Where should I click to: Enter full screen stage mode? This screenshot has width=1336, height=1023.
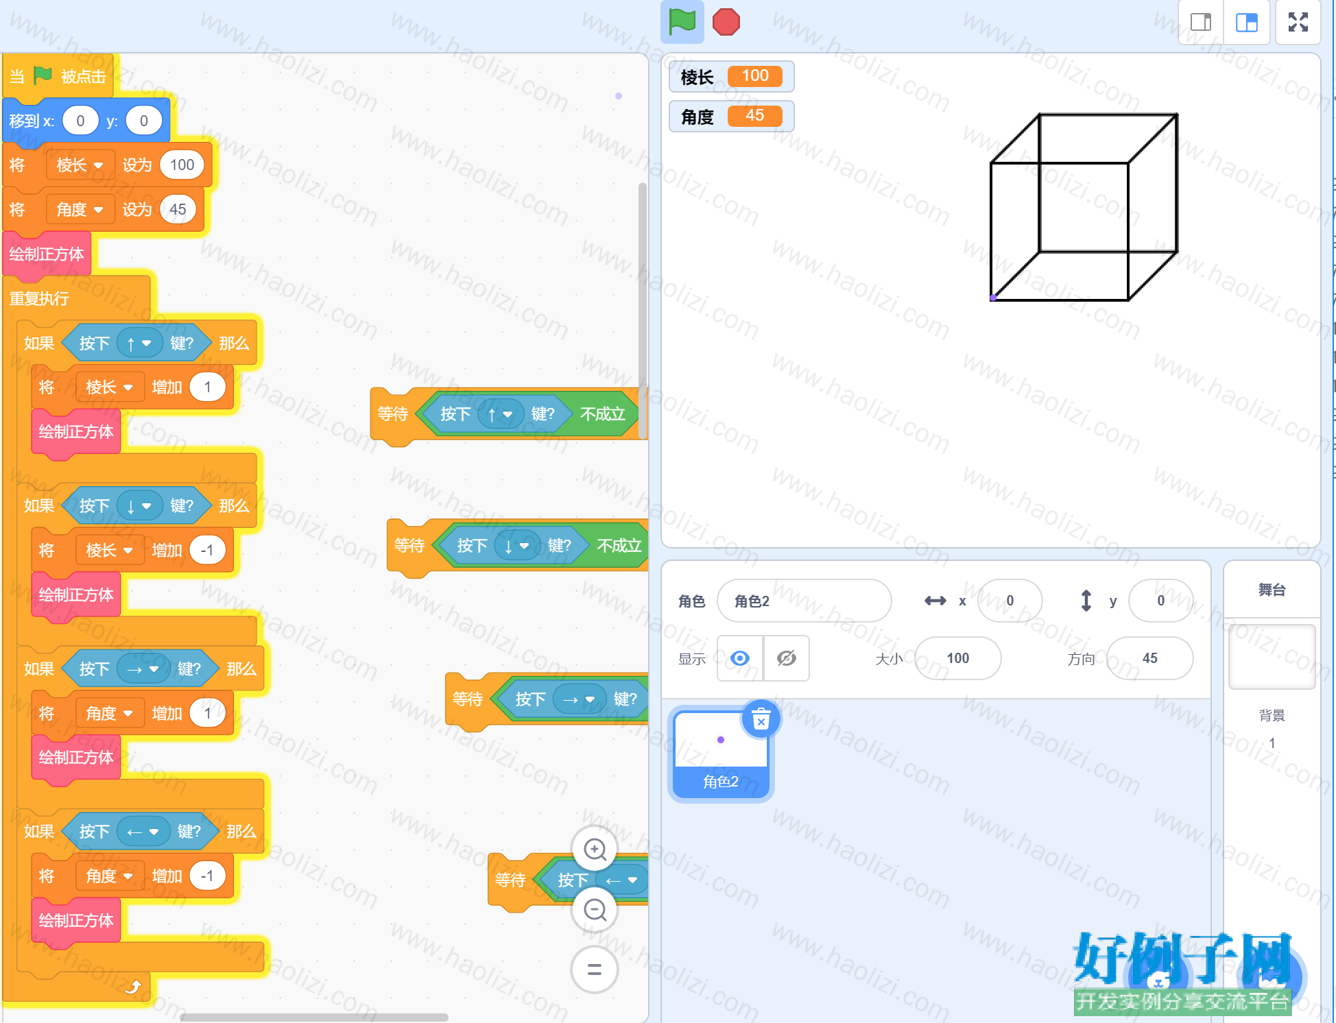(x=1298, y=23)
